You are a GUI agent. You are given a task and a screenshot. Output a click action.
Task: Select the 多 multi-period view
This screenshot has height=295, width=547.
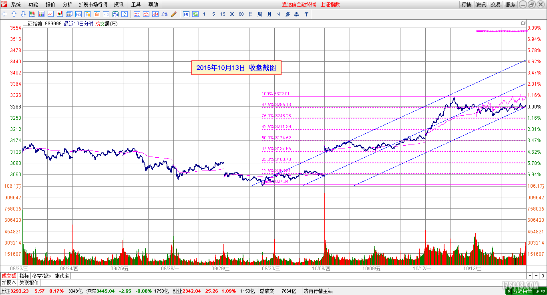click(x=288, y=14)
